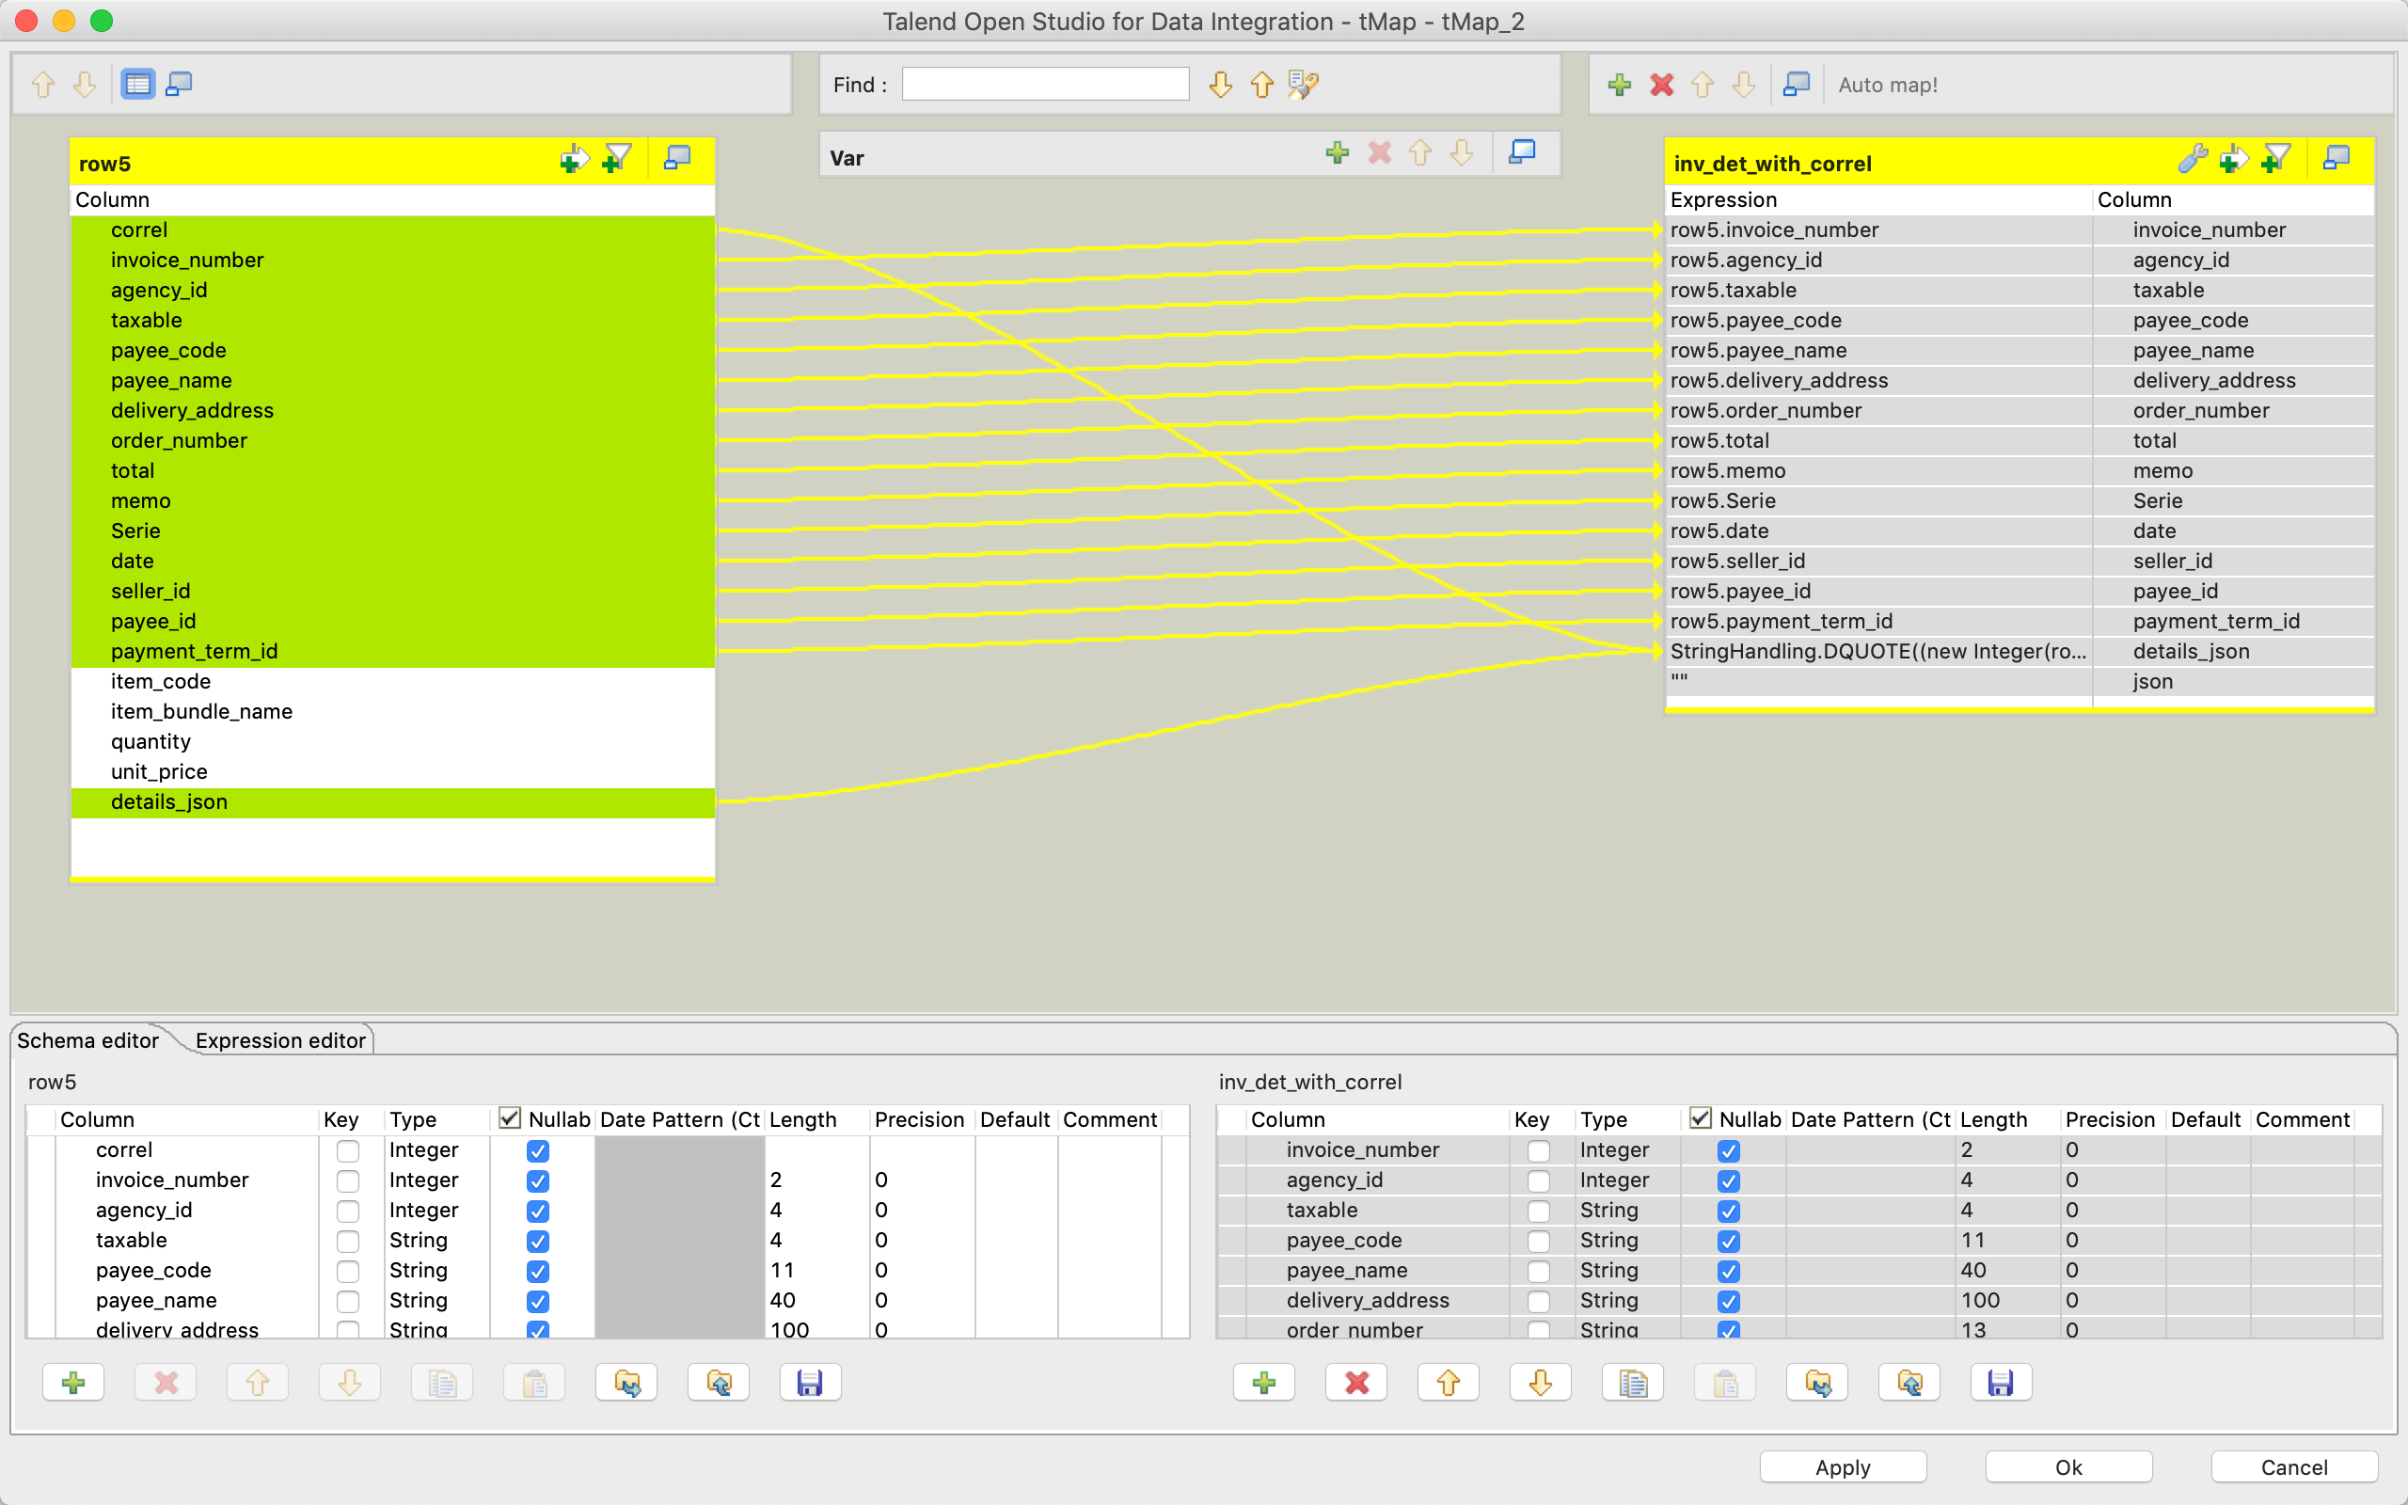This screenshot has width=2408, height=1505.
Task: Select the StringHandling.DQUOTE expression cell
Action: tap(1878, 651)
